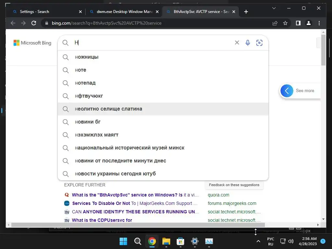Pick suggestion новини от последните минути днес
This screenshot has height=249, width=332.
pyautogui.click(x=163, y=161)
